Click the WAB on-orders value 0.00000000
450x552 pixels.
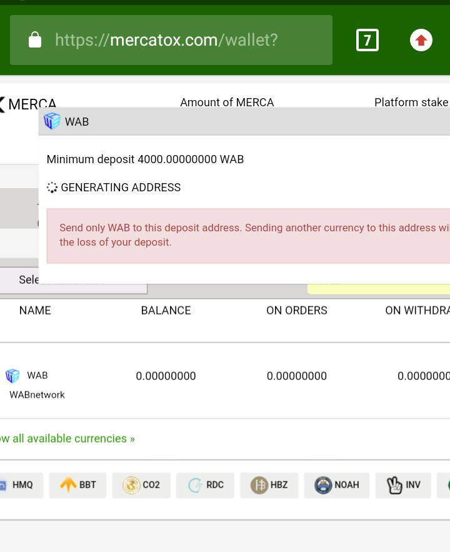(x=297, y=376)
